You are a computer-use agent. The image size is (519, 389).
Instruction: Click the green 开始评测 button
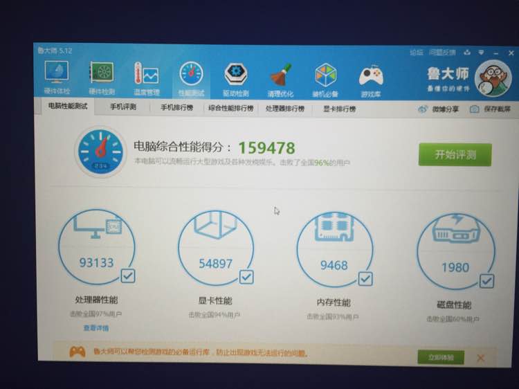(455, 154)
